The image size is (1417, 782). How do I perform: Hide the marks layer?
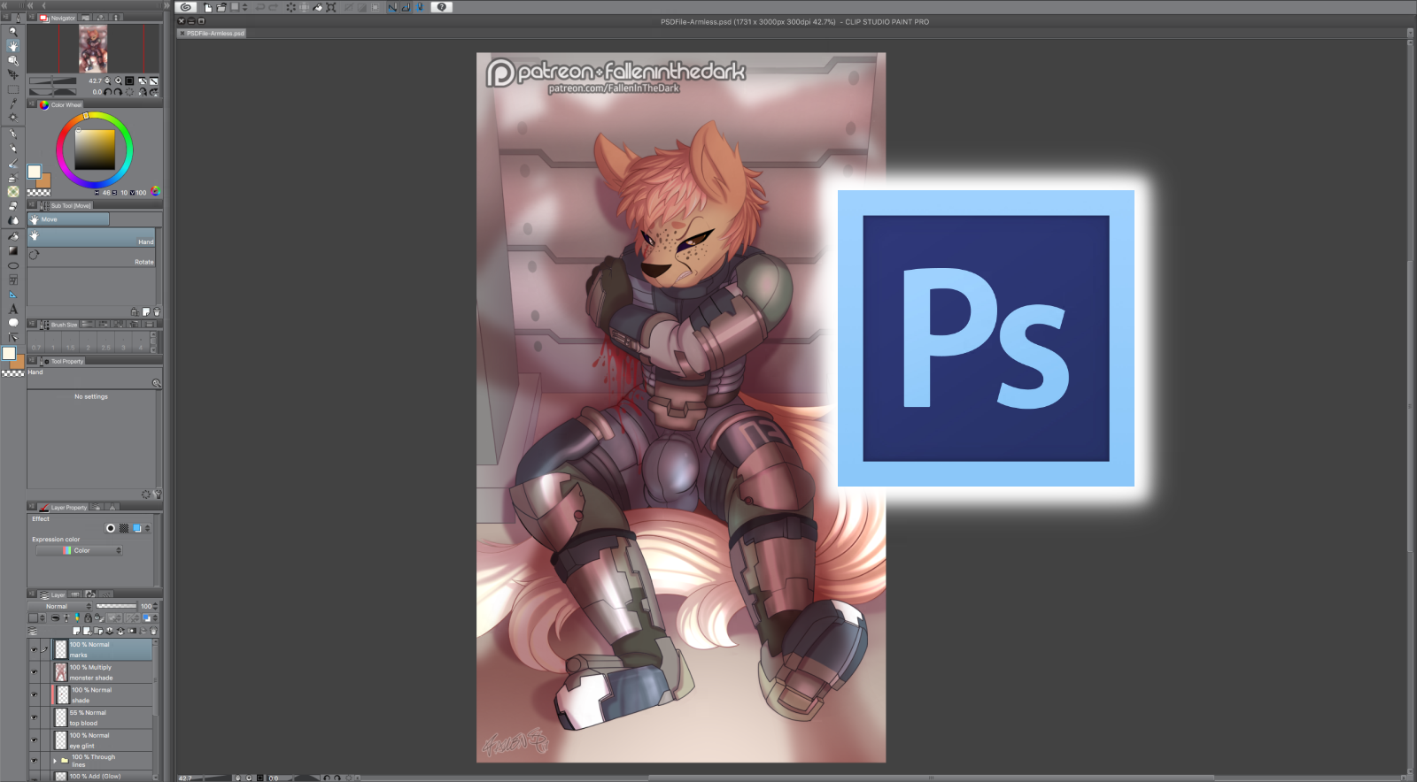tap(34, 649)
